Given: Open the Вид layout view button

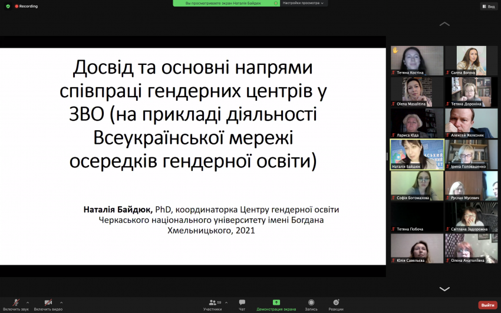Looking at the screenshot, I should 489,6.
